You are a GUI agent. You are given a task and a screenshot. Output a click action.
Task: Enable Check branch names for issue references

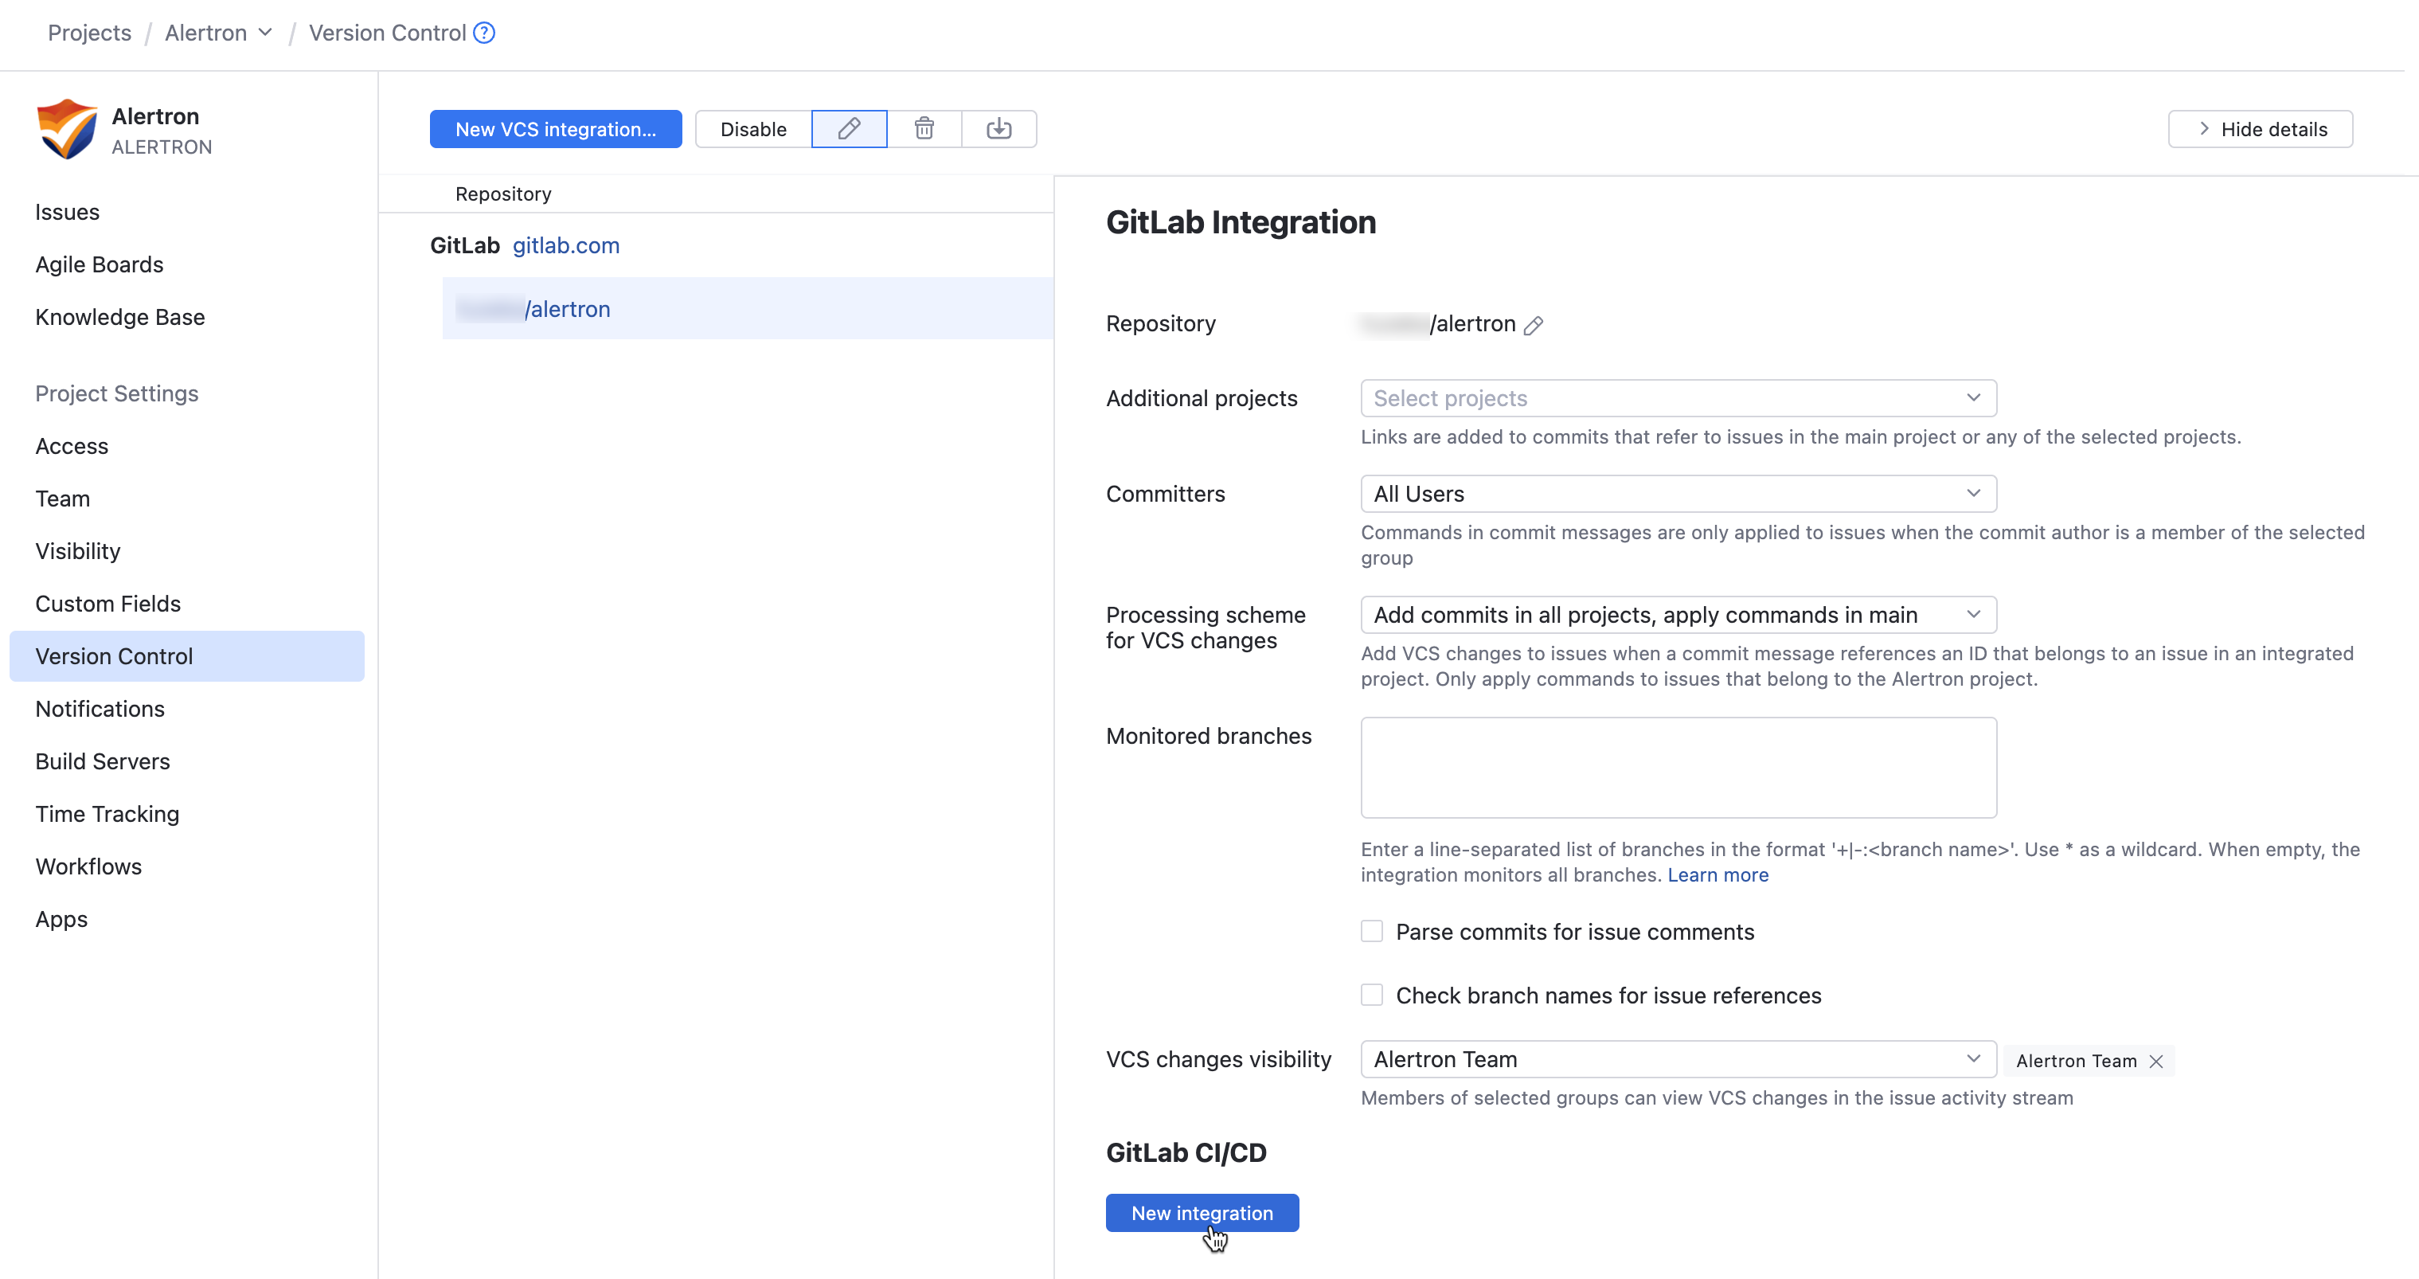point(1372,995)
